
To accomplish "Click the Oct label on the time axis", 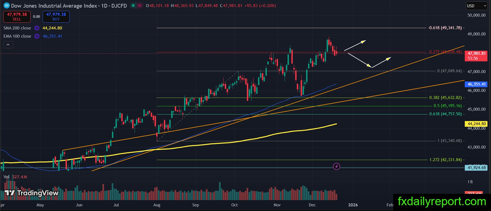I will (234, 205).
